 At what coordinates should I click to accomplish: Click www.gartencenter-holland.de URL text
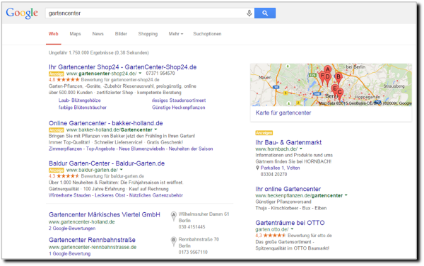click(x=82, y=222)
